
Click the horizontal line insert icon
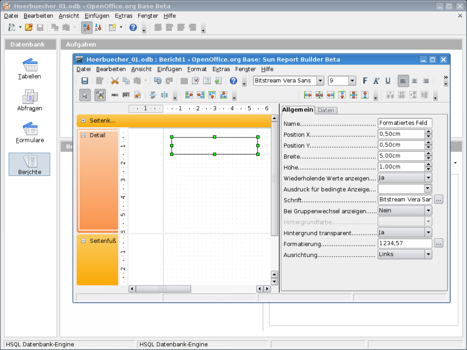point(153,95)
